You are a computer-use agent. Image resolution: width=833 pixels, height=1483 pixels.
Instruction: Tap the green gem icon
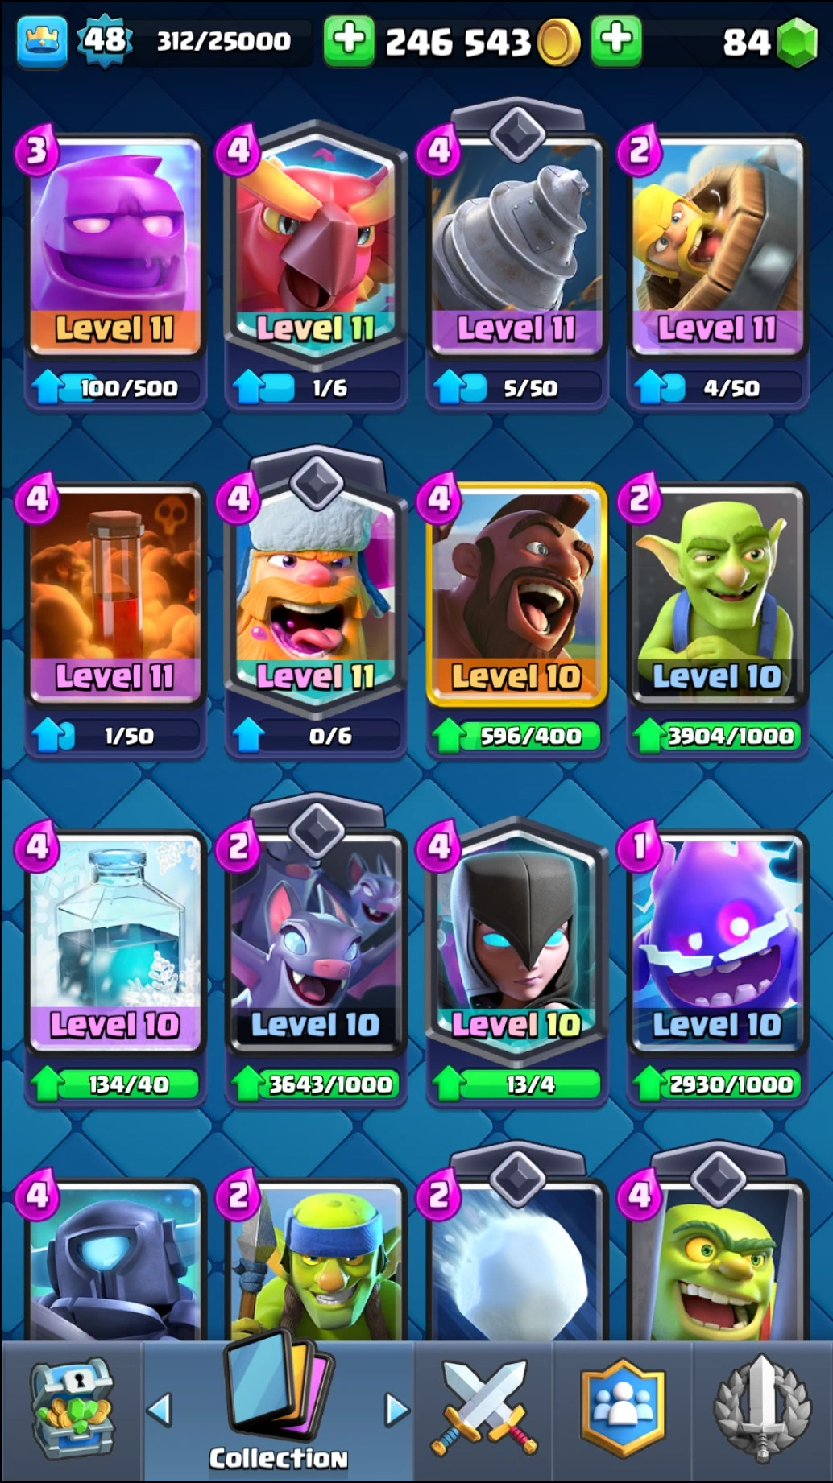[798, 42]
